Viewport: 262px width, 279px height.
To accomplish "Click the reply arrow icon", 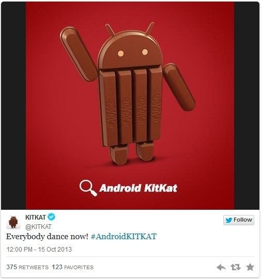I will 221,267.
